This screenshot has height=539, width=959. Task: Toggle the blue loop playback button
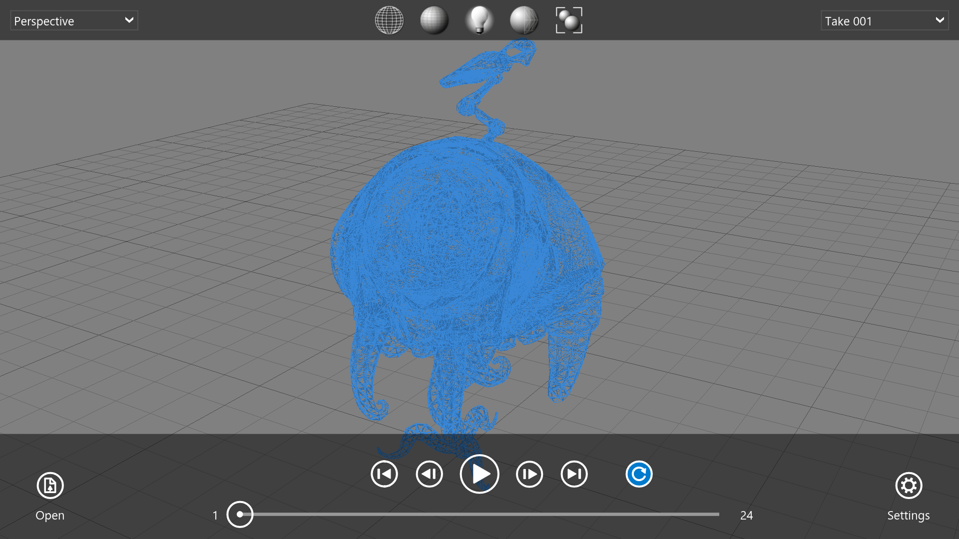click(639, 474)
